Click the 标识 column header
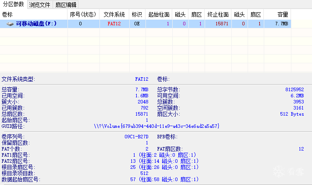Image resolution: width=312 pixels, height=185 pixels. pos(137,14)
